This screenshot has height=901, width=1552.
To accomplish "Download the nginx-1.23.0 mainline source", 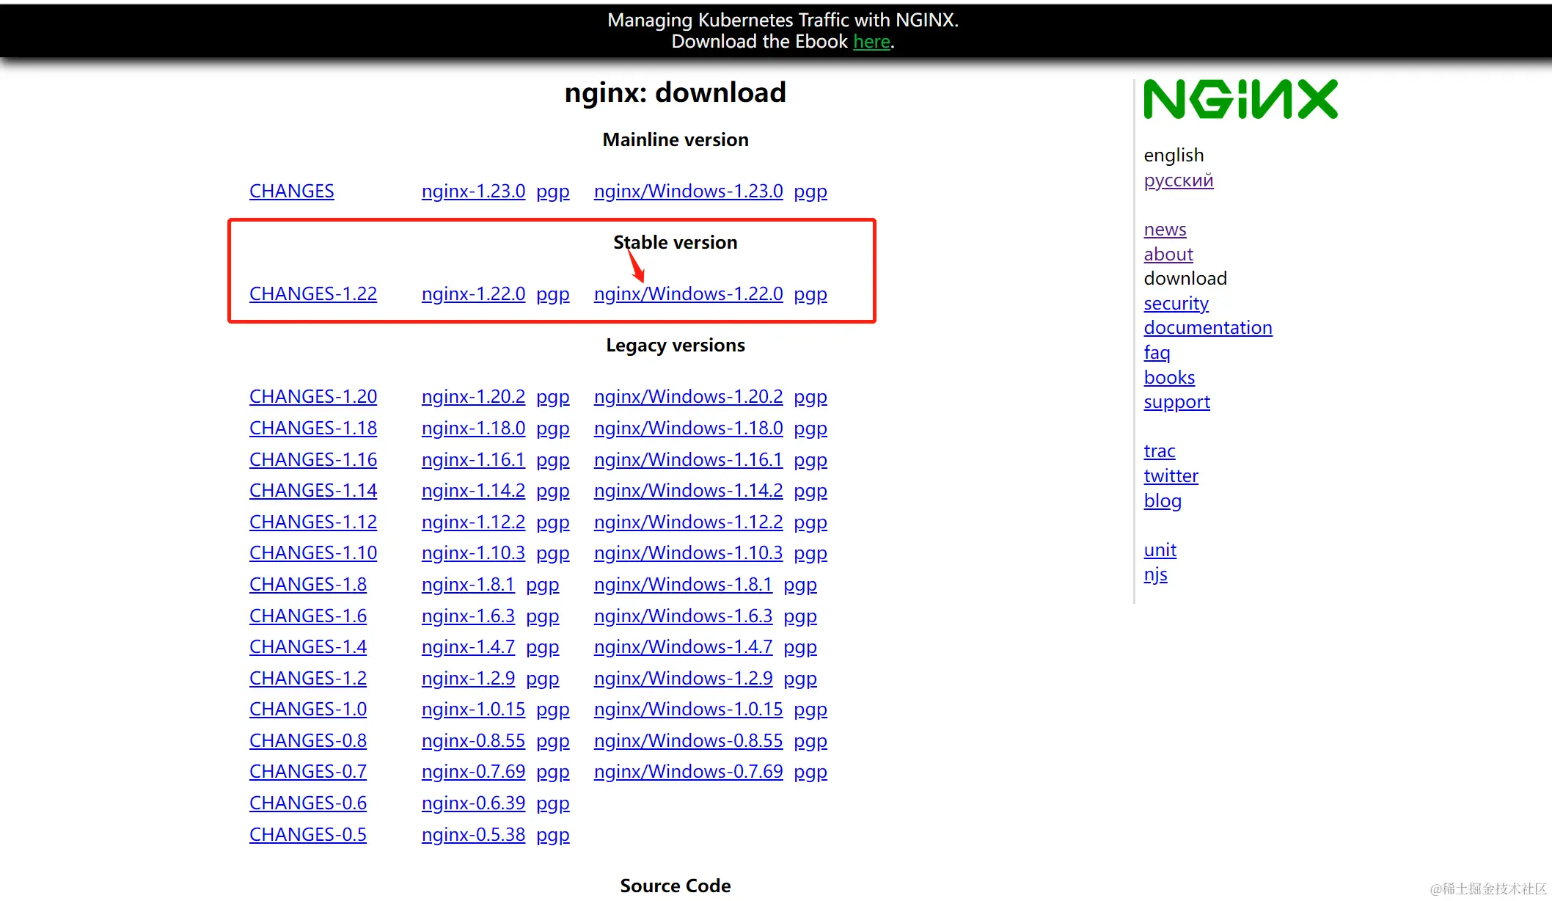I will click(473, 191).
